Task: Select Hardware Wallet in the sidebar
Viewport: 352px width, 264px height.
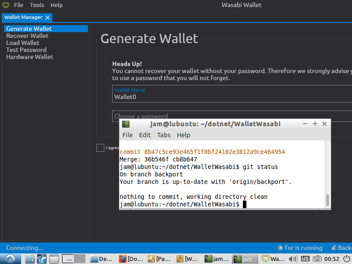Action: (x=29, y=57)
